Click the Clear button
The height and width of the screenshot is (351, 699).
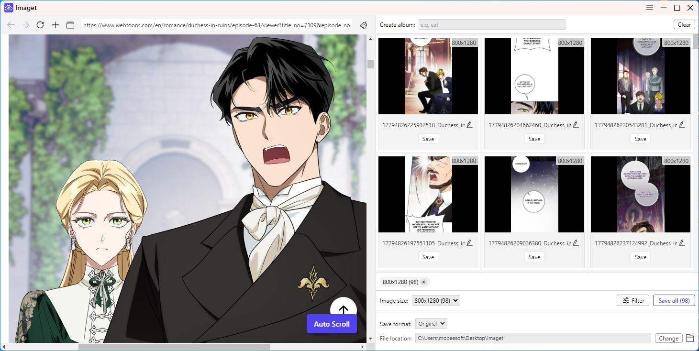click(x=684, y=24)
